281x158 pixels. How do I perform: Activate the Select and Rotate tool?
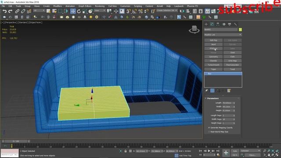point(79,11)
